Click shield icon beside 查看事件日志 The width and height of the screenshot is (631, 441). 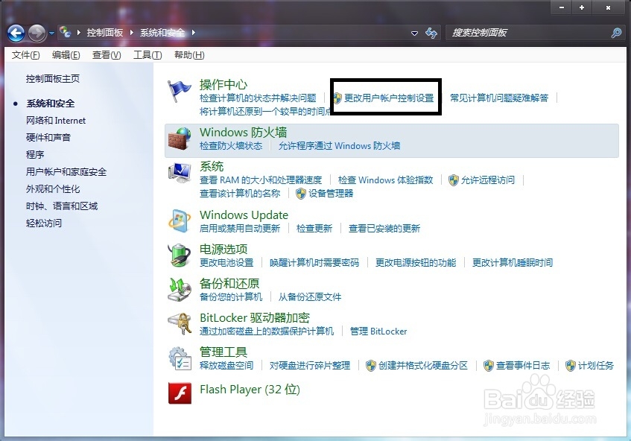(488, 365)
